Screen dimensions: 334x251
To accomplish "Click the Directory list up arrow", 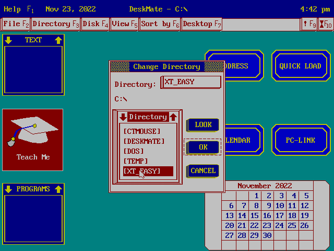I will tap(173, 117).
